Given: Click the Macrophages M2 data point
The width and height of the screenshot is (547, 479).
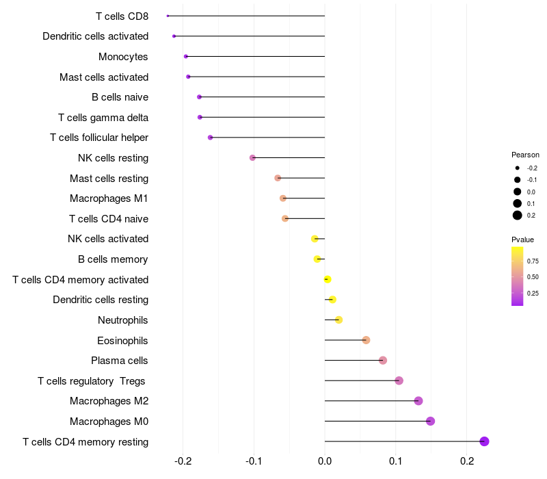Looking at the screenshot, I should (418, 401).
